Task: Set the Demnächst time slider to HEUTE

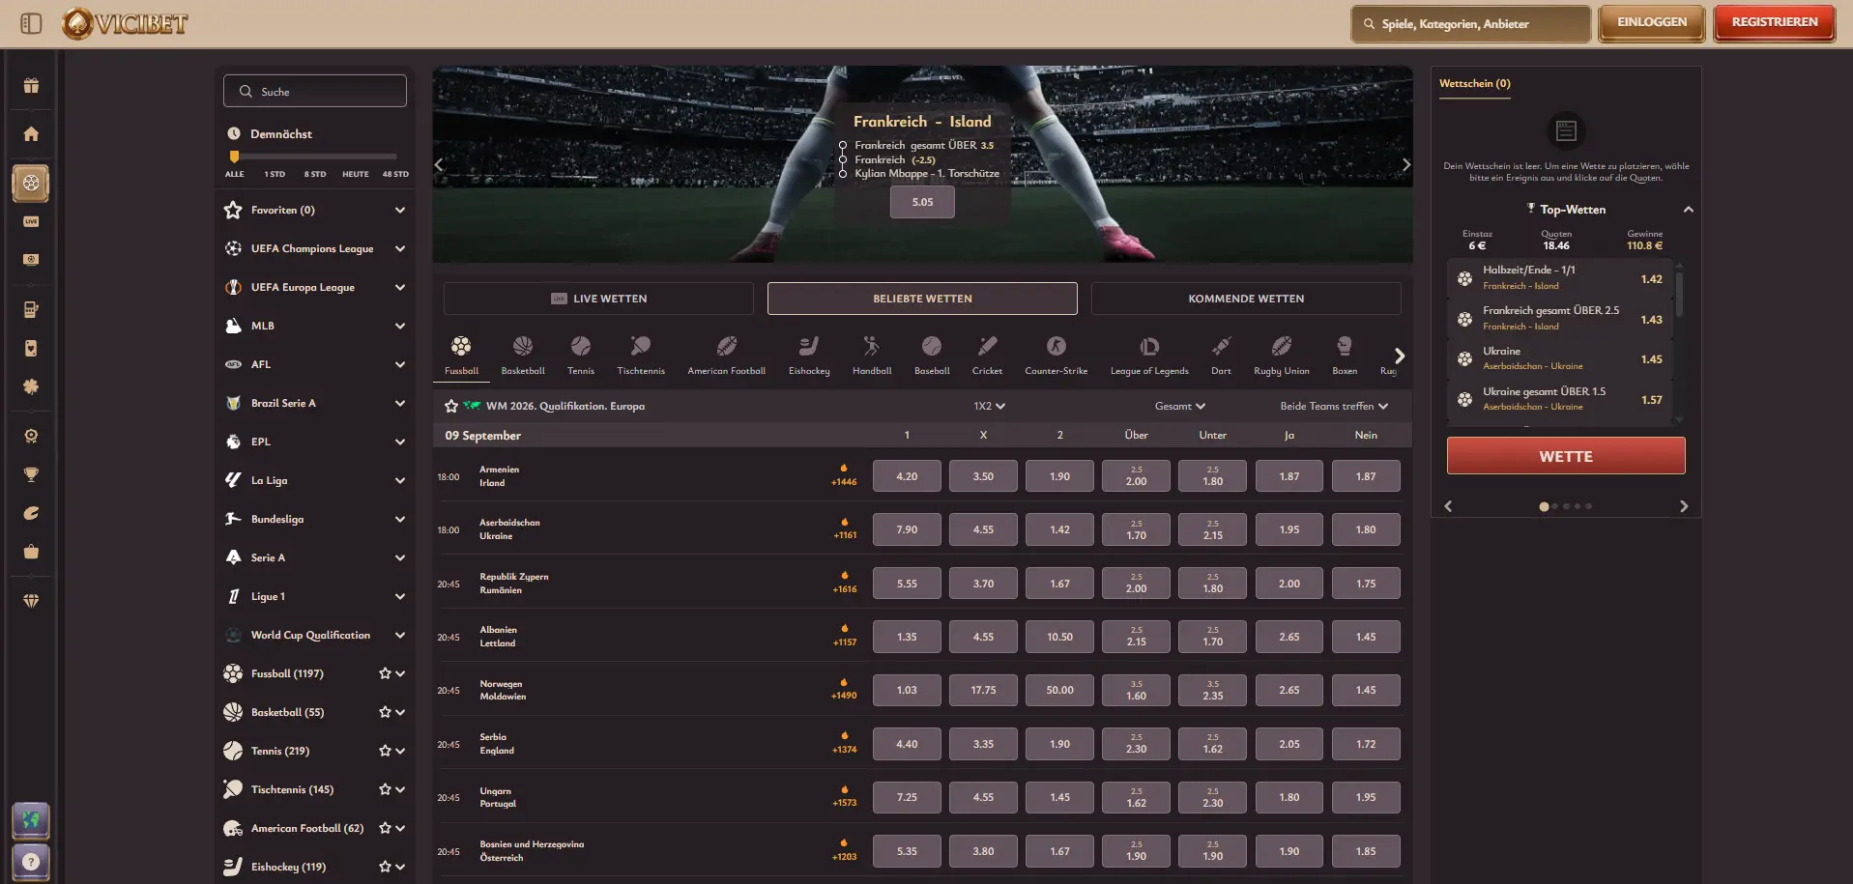Action: [x=355, y=157]
